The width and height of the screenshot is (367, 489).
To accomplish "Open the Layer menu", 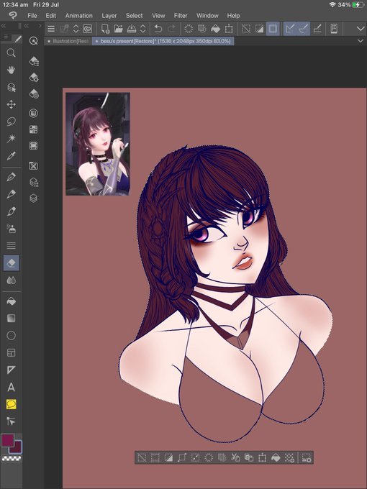I will coord(109,16).
